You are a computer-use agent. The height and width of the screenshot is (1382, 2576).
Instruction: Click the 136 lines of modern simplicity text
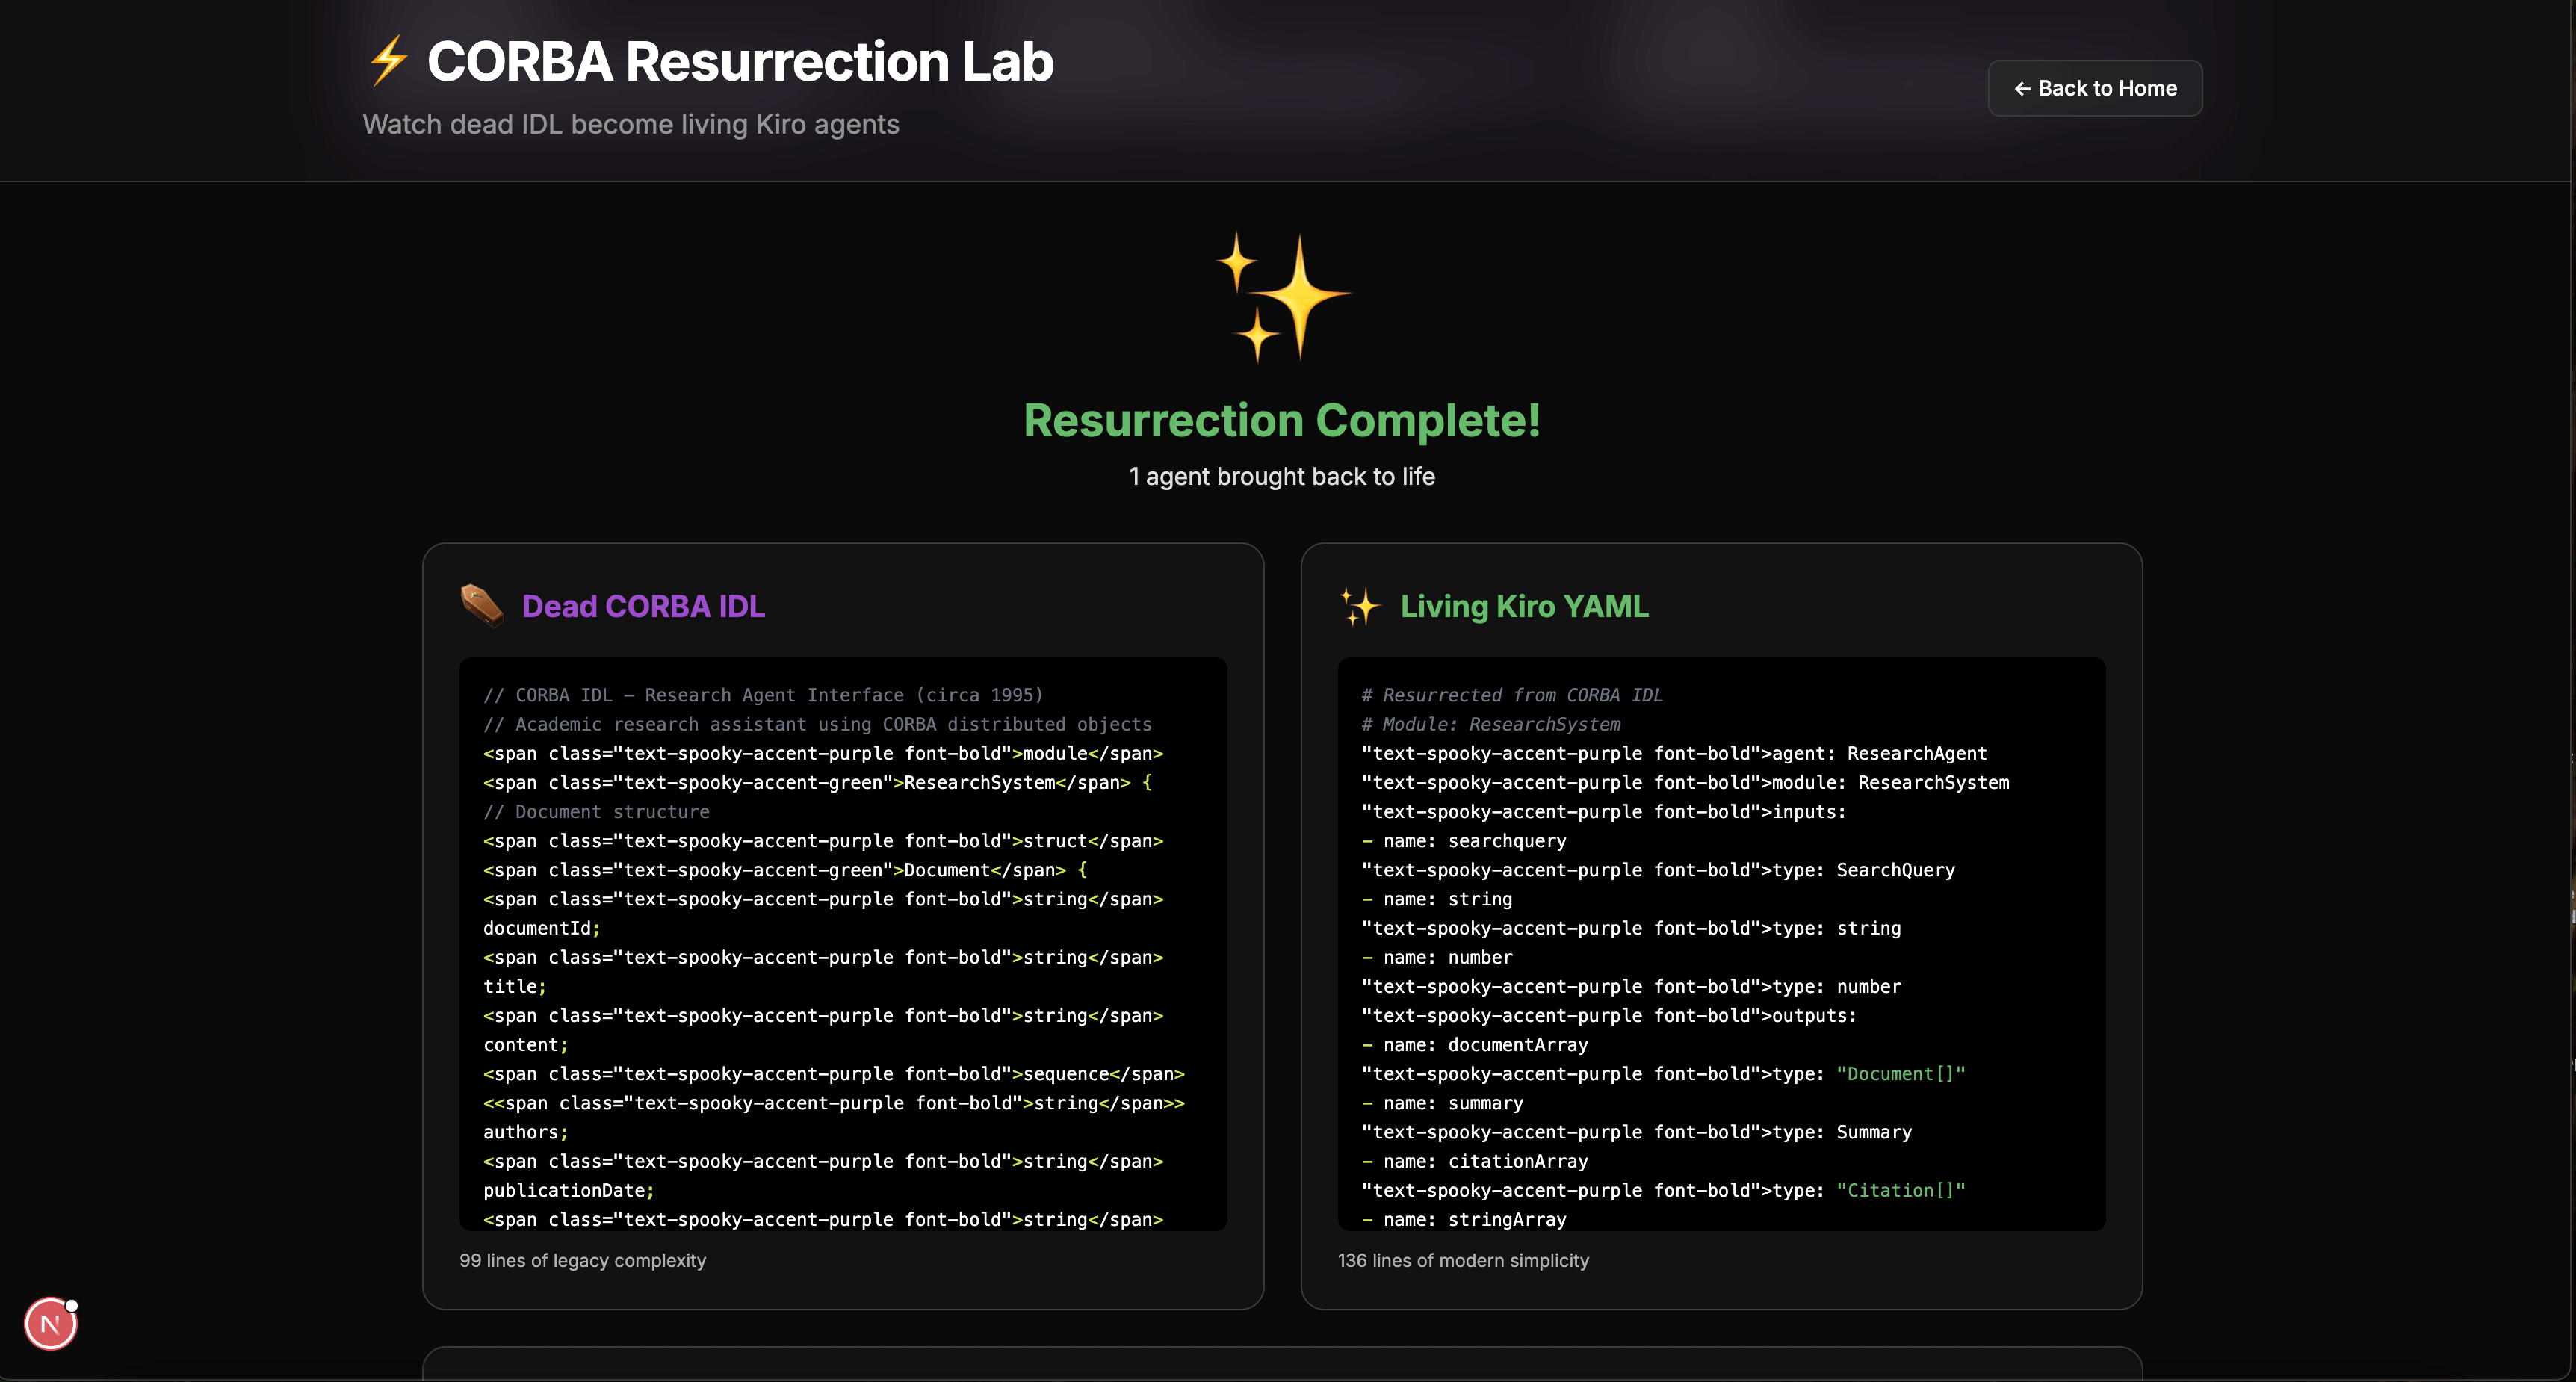1462,1260
